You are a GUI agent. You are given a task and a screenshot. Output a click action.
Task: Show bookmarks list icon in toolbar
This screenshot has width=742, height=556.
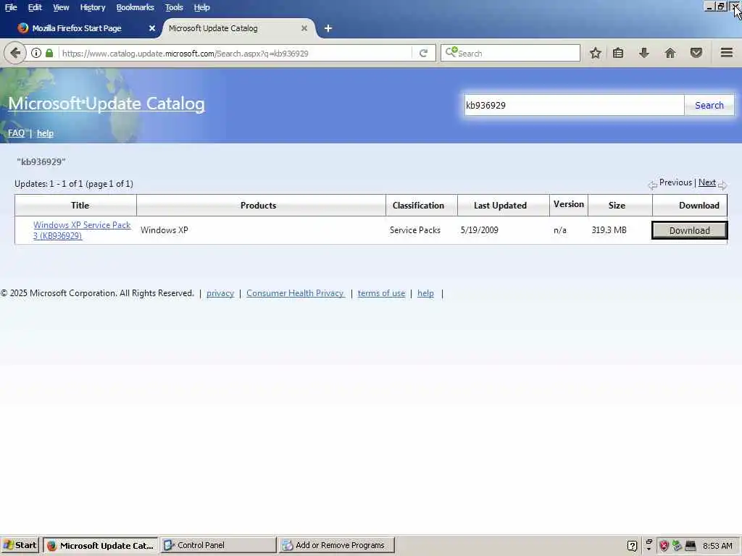point(618,53)
